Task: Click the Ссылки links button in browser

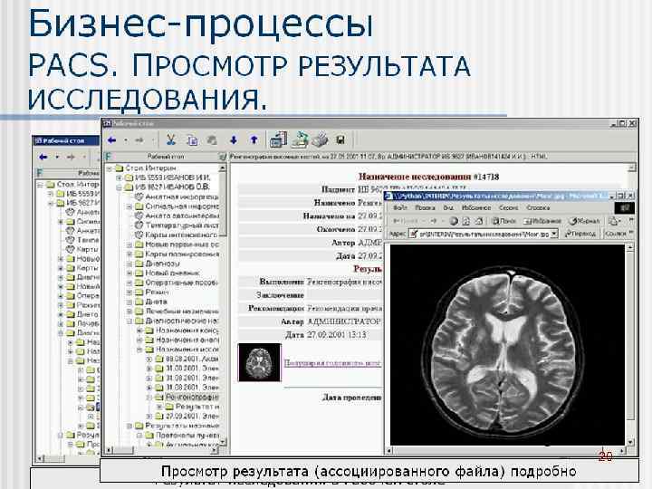Action: [x=616, y=234]
